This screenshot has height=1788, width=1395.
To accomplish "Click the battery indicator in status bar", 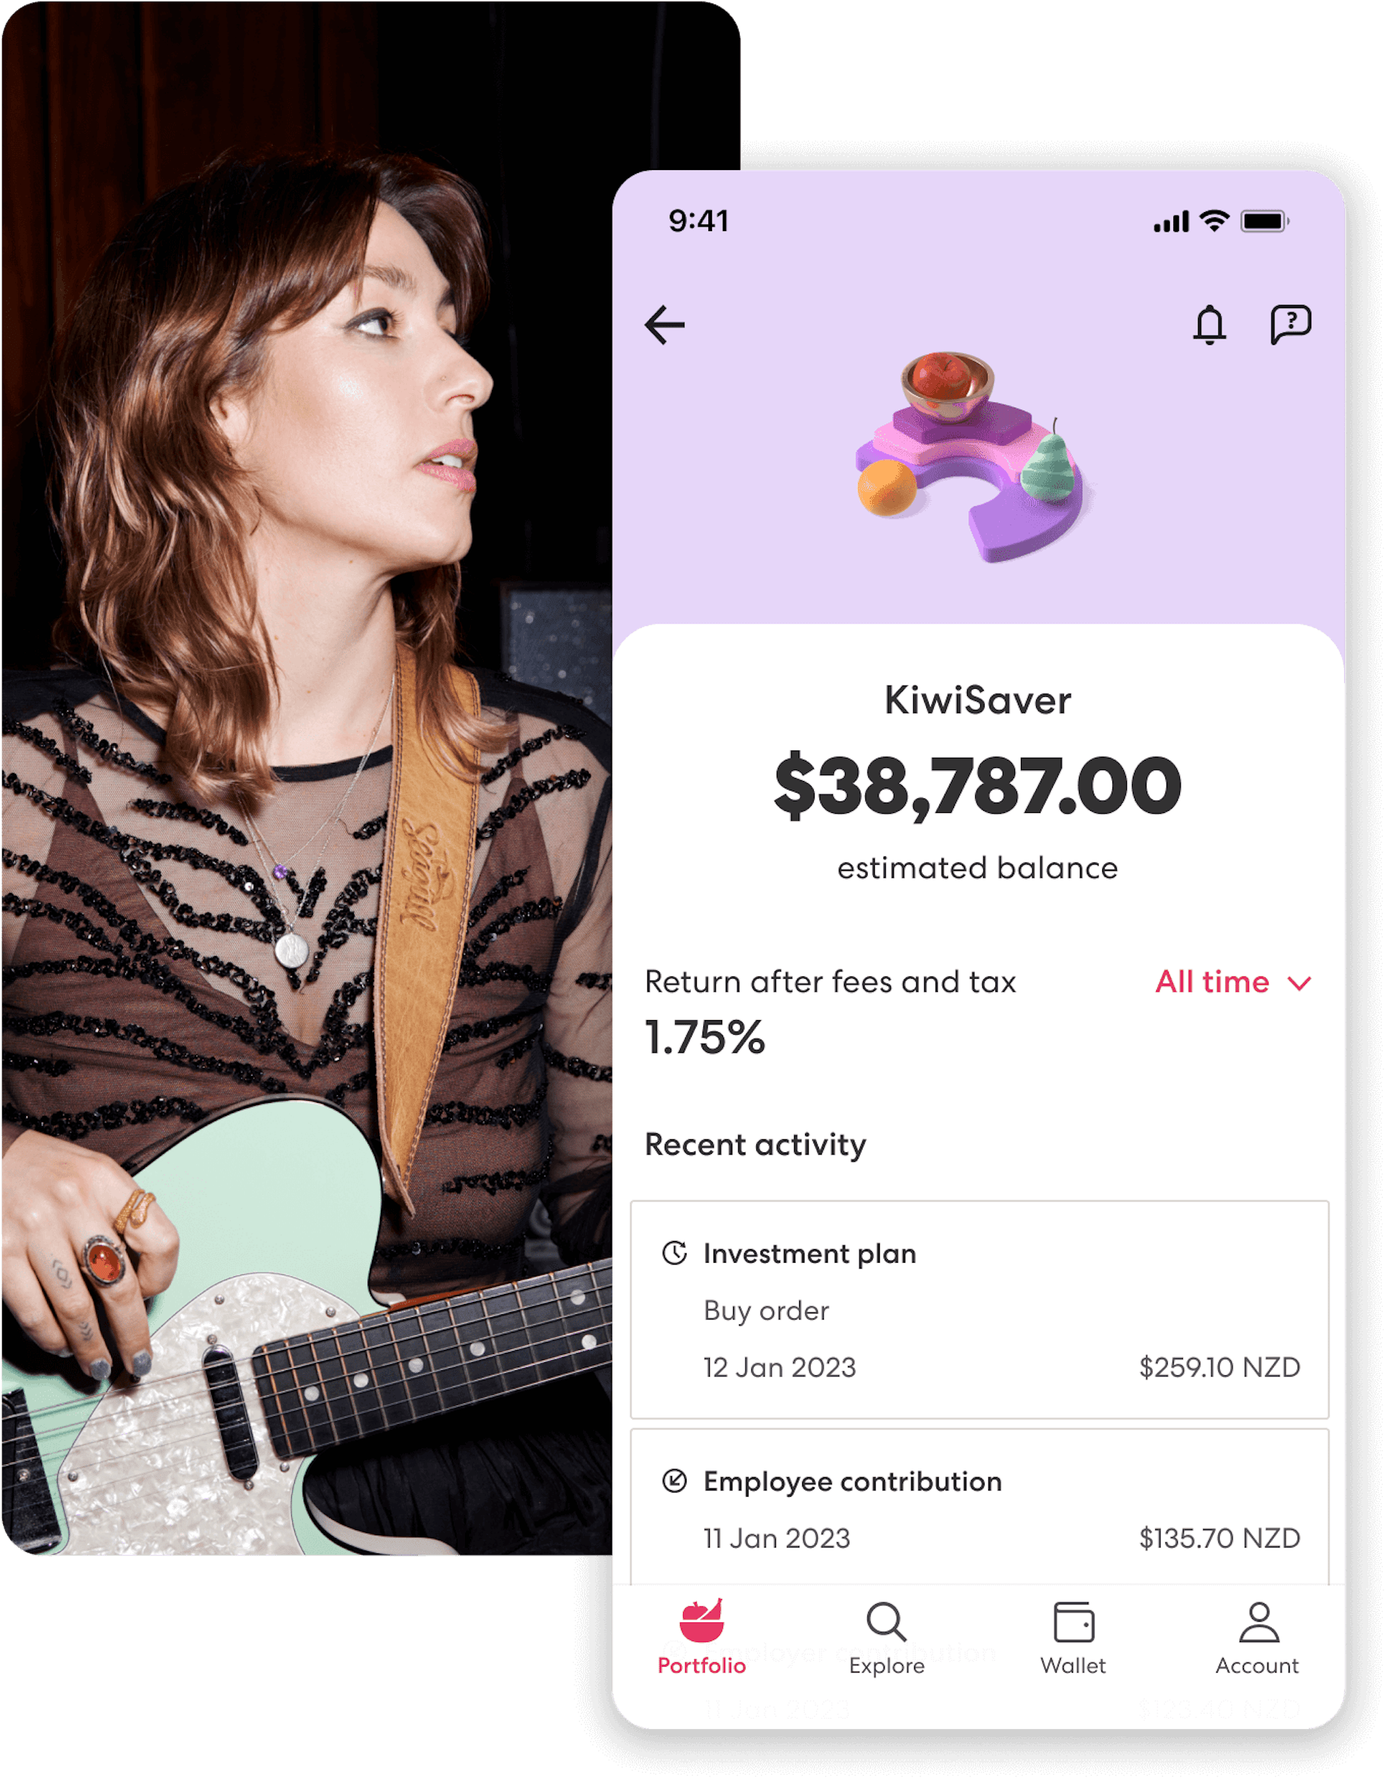I will (x=1264, y=221).
